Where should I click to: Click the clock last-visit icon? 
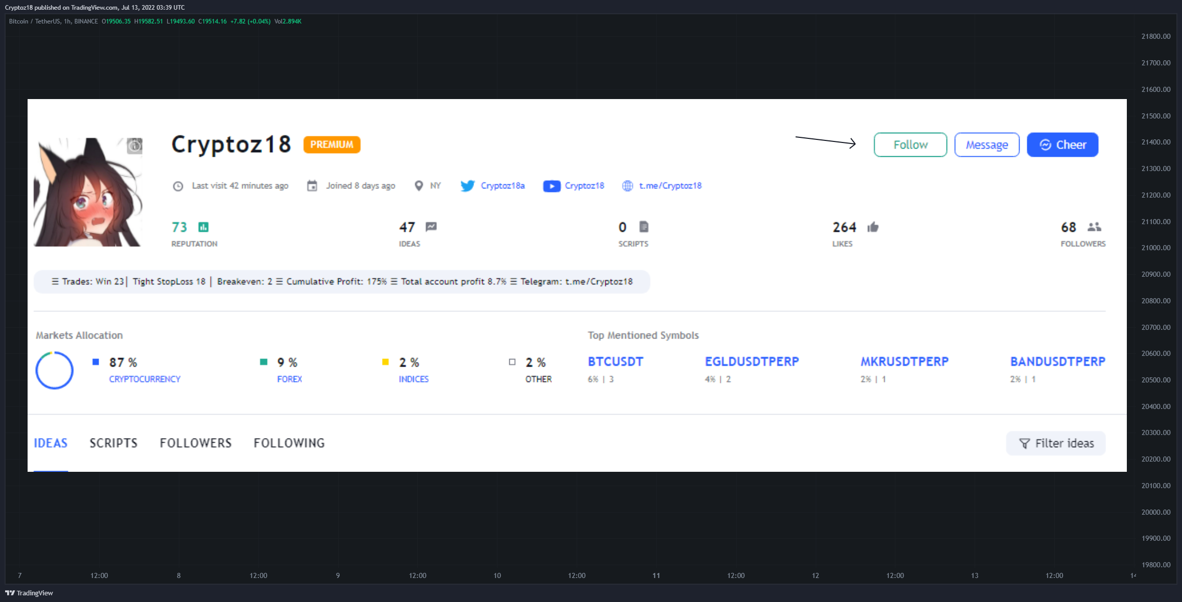(x=178, y=186)
